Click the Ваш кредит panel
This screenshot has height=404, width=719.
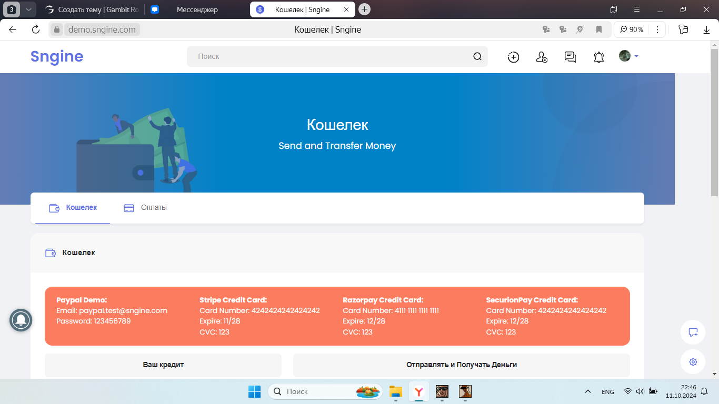point(163,365)
